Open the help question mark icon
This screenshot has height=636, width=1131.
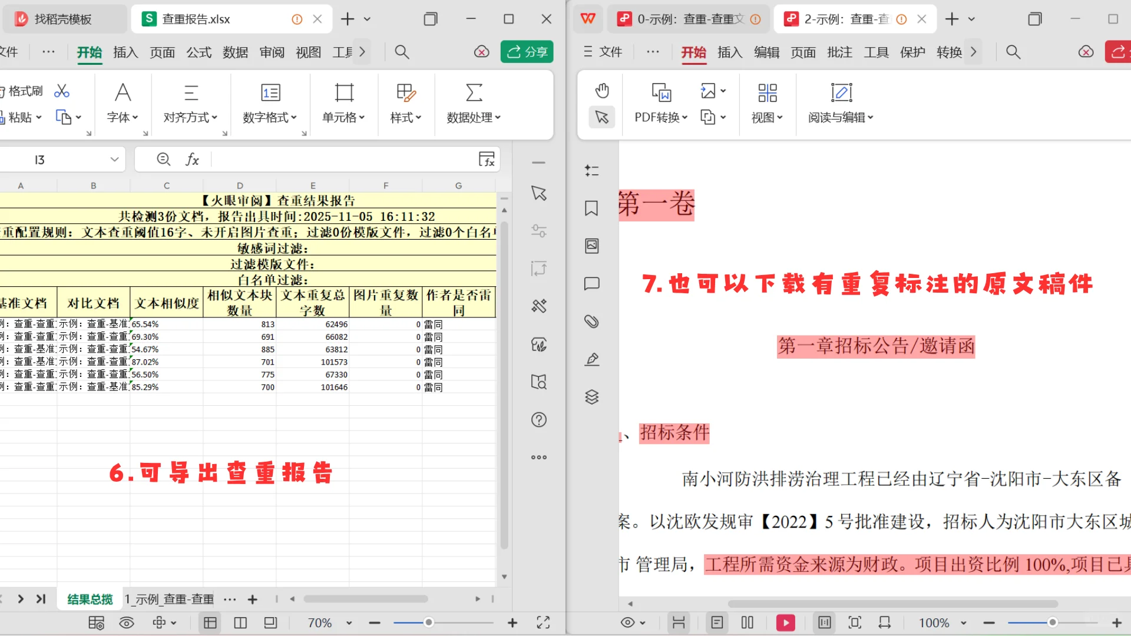538,419
